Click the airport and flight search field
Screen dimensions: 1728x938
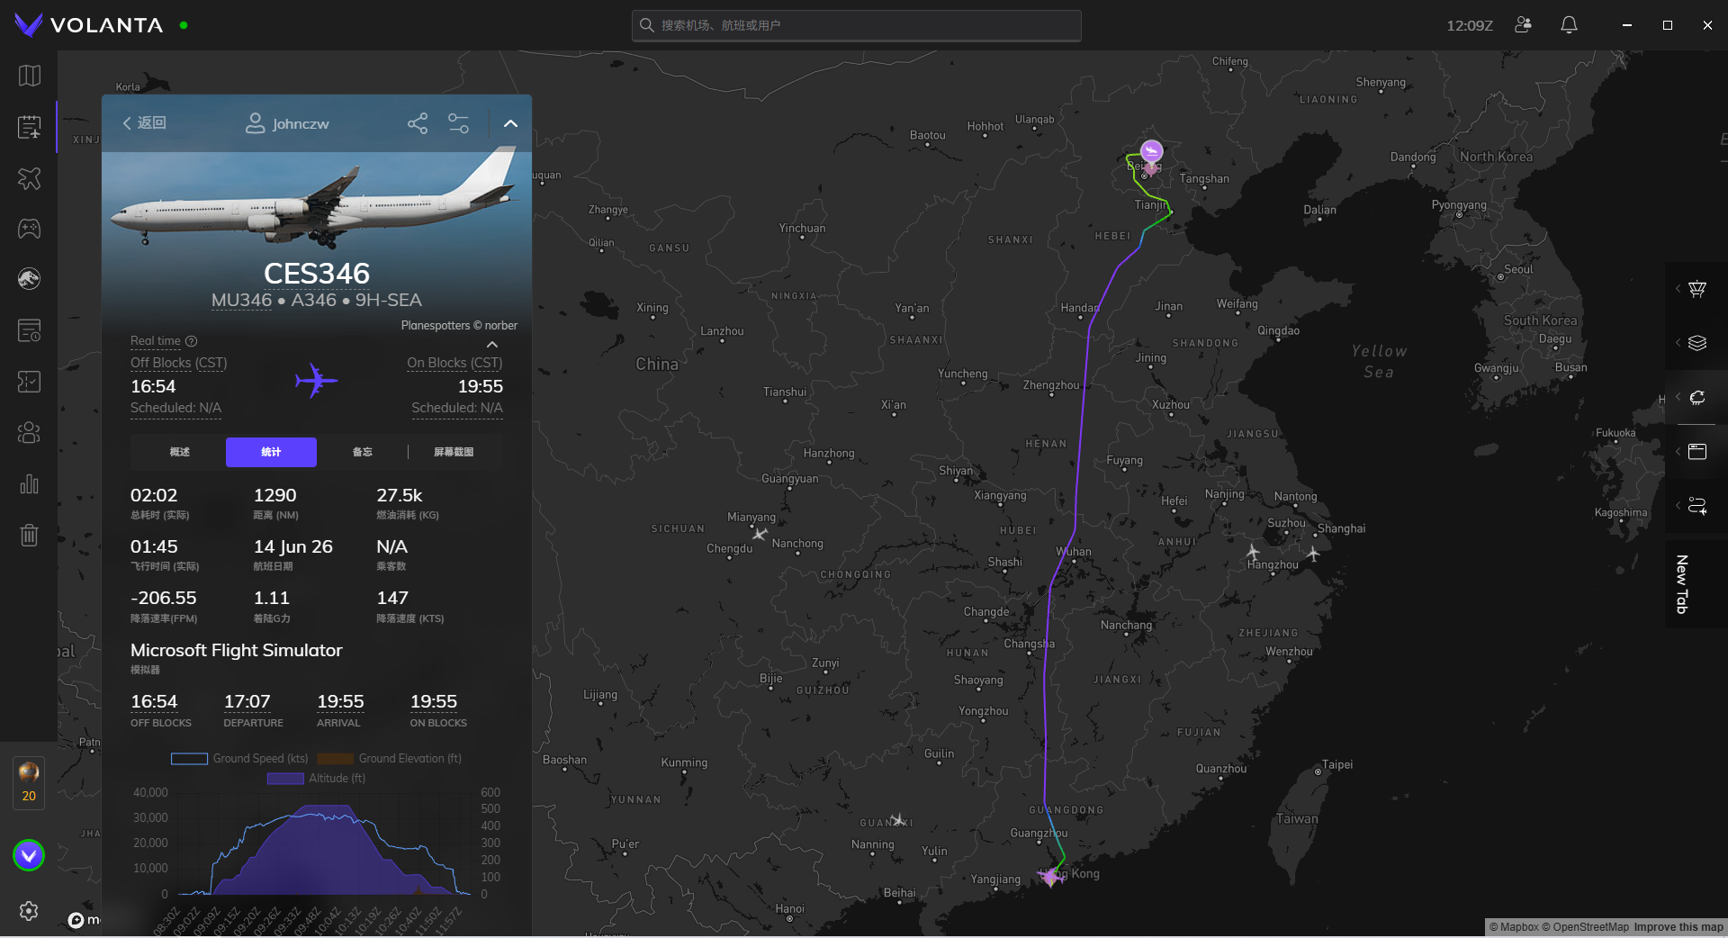click(x=857, y=25)
